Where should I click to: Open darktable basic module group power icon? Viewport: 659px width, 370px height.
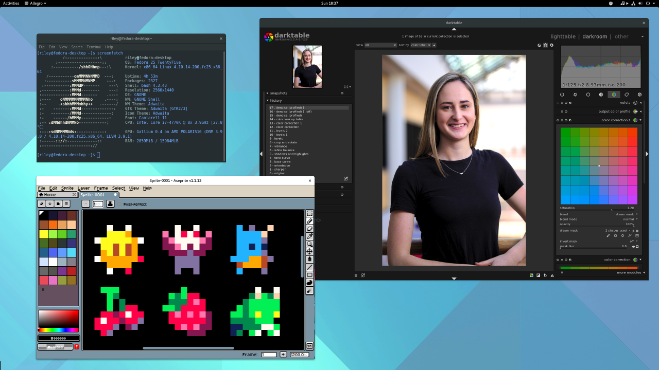point(562,95)
